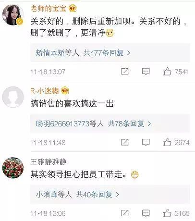Image resolution: width=195 pixels, height=221 pixels.
Task: Repost the comment posted at 11:48
Action: [125, 142]
